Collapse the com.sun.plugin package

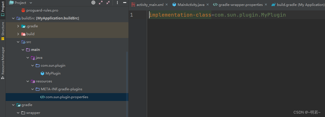(33, 66)
